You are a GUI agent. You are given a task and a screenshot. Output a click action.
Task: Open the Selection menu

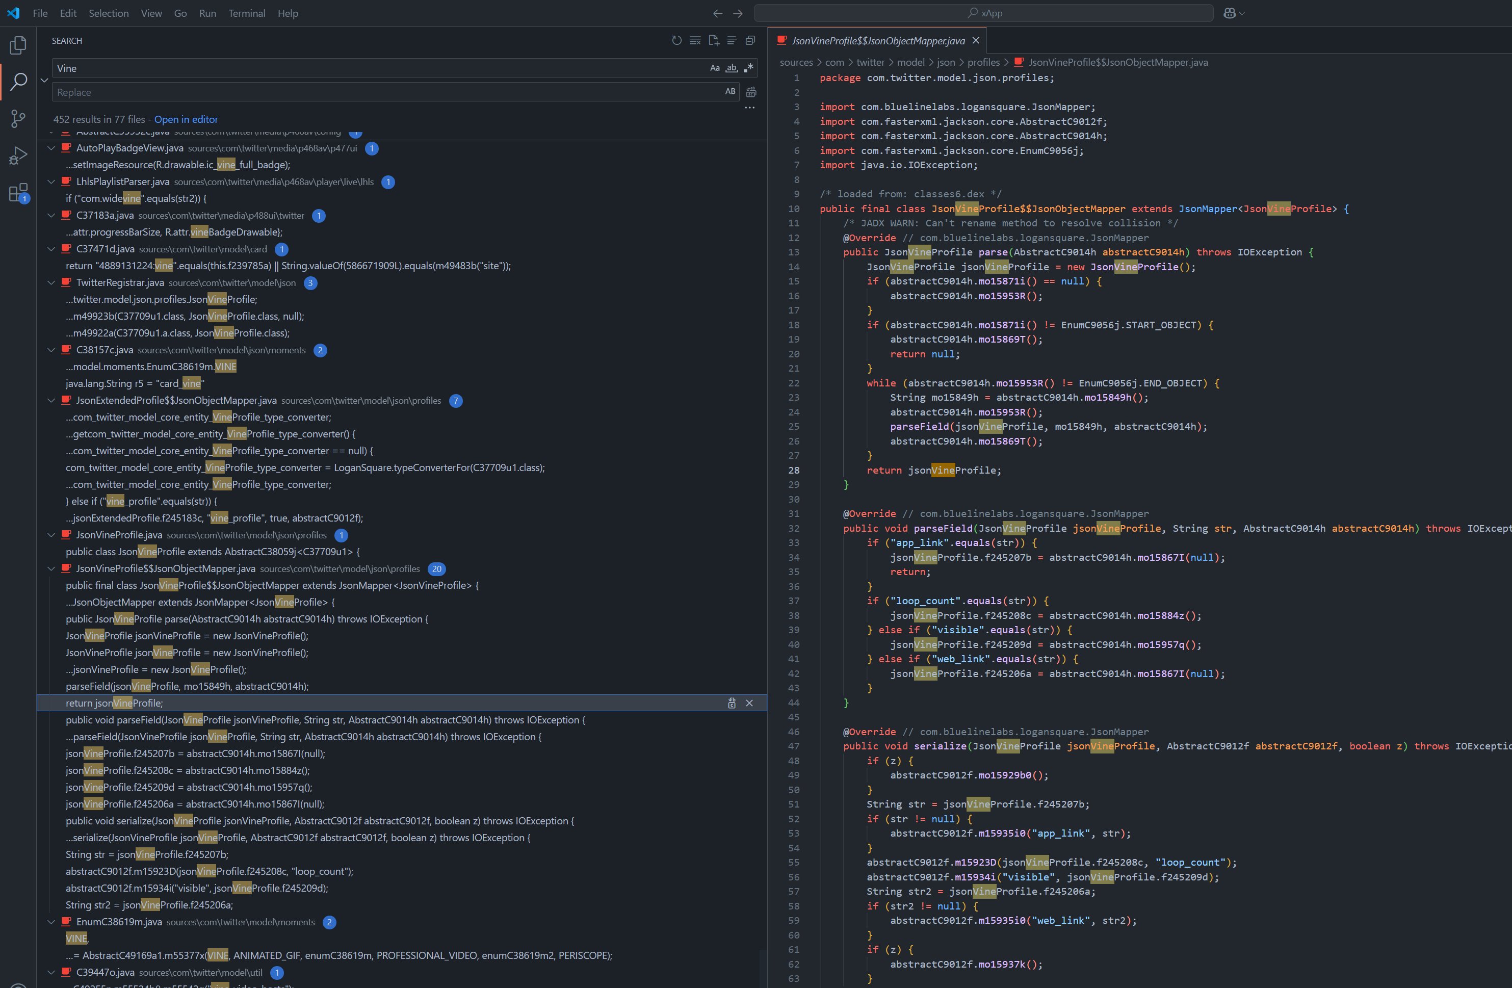109,13
